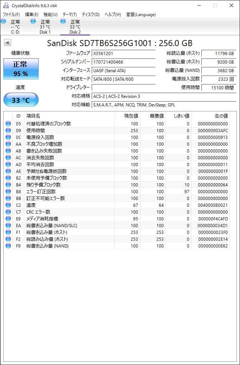Maximize the CrystalDiskInfo window

pos(215,5)
